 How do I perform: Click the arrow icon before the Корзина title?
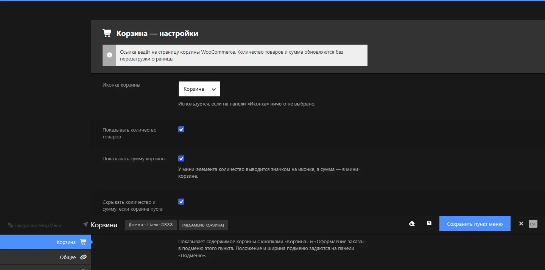(85, 224)
